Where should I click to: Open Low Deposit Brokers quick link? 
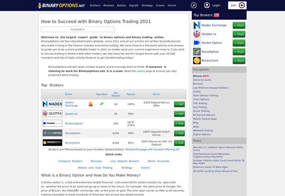point(124,161)
